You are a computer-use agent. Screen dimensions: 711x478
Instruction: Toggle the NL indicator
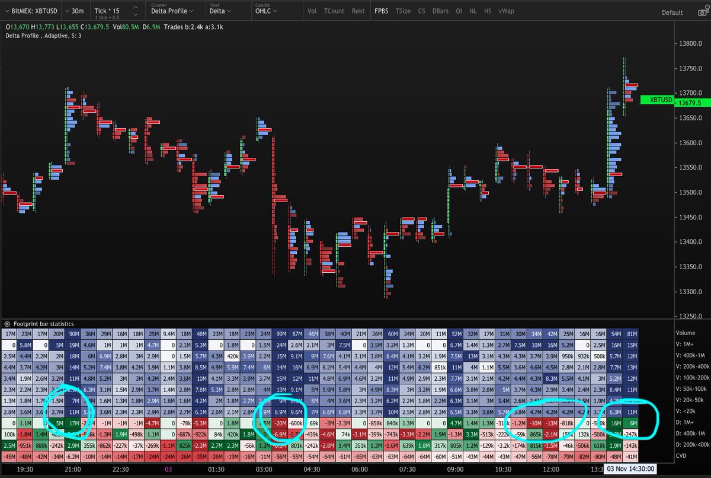point(472,11)
